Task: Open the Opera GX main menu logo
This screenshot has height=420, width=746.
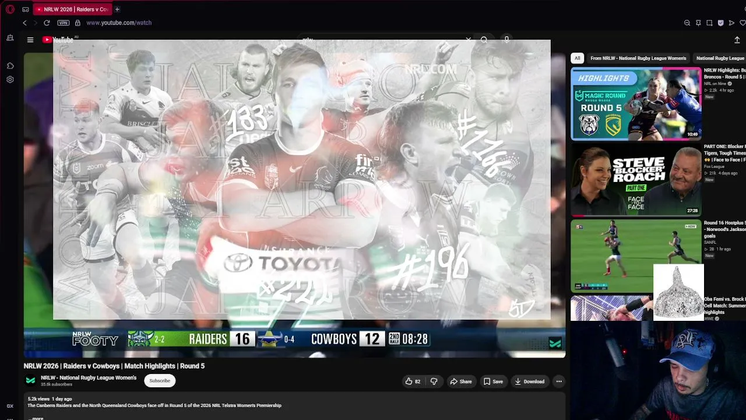Action: click(x=10, y=9)
